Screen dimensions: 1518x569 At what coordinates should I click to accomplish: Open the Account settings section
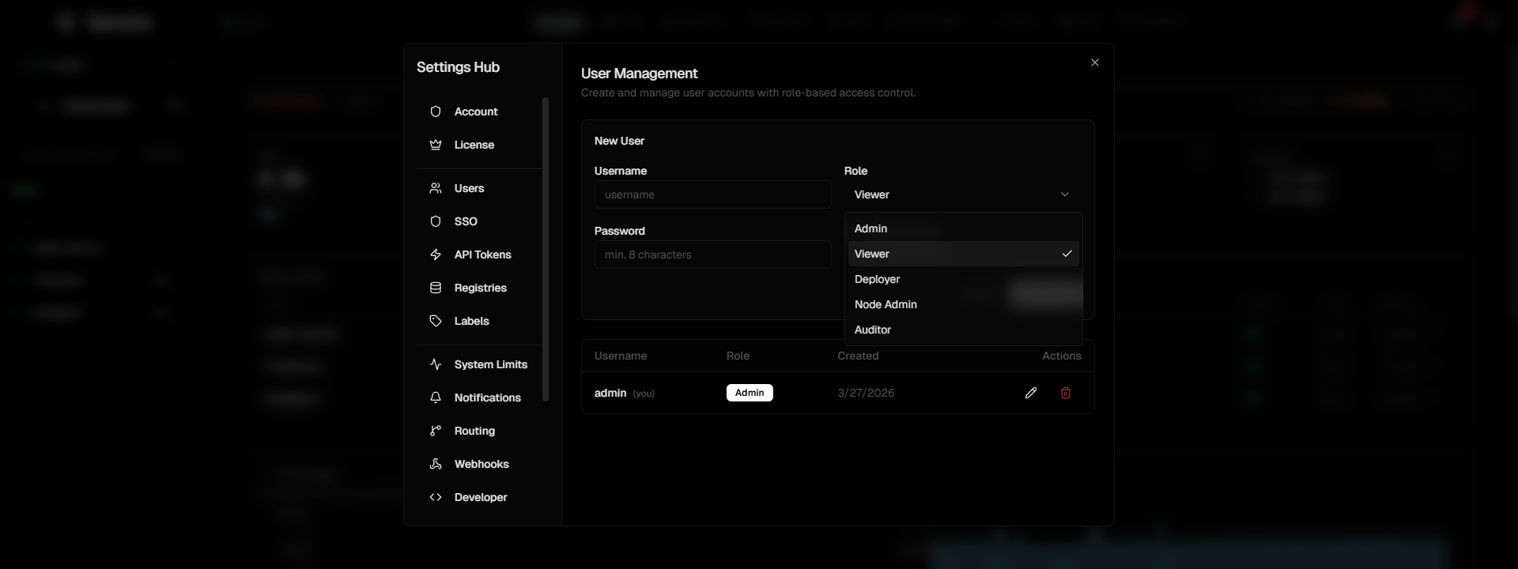tap(478, 111)
